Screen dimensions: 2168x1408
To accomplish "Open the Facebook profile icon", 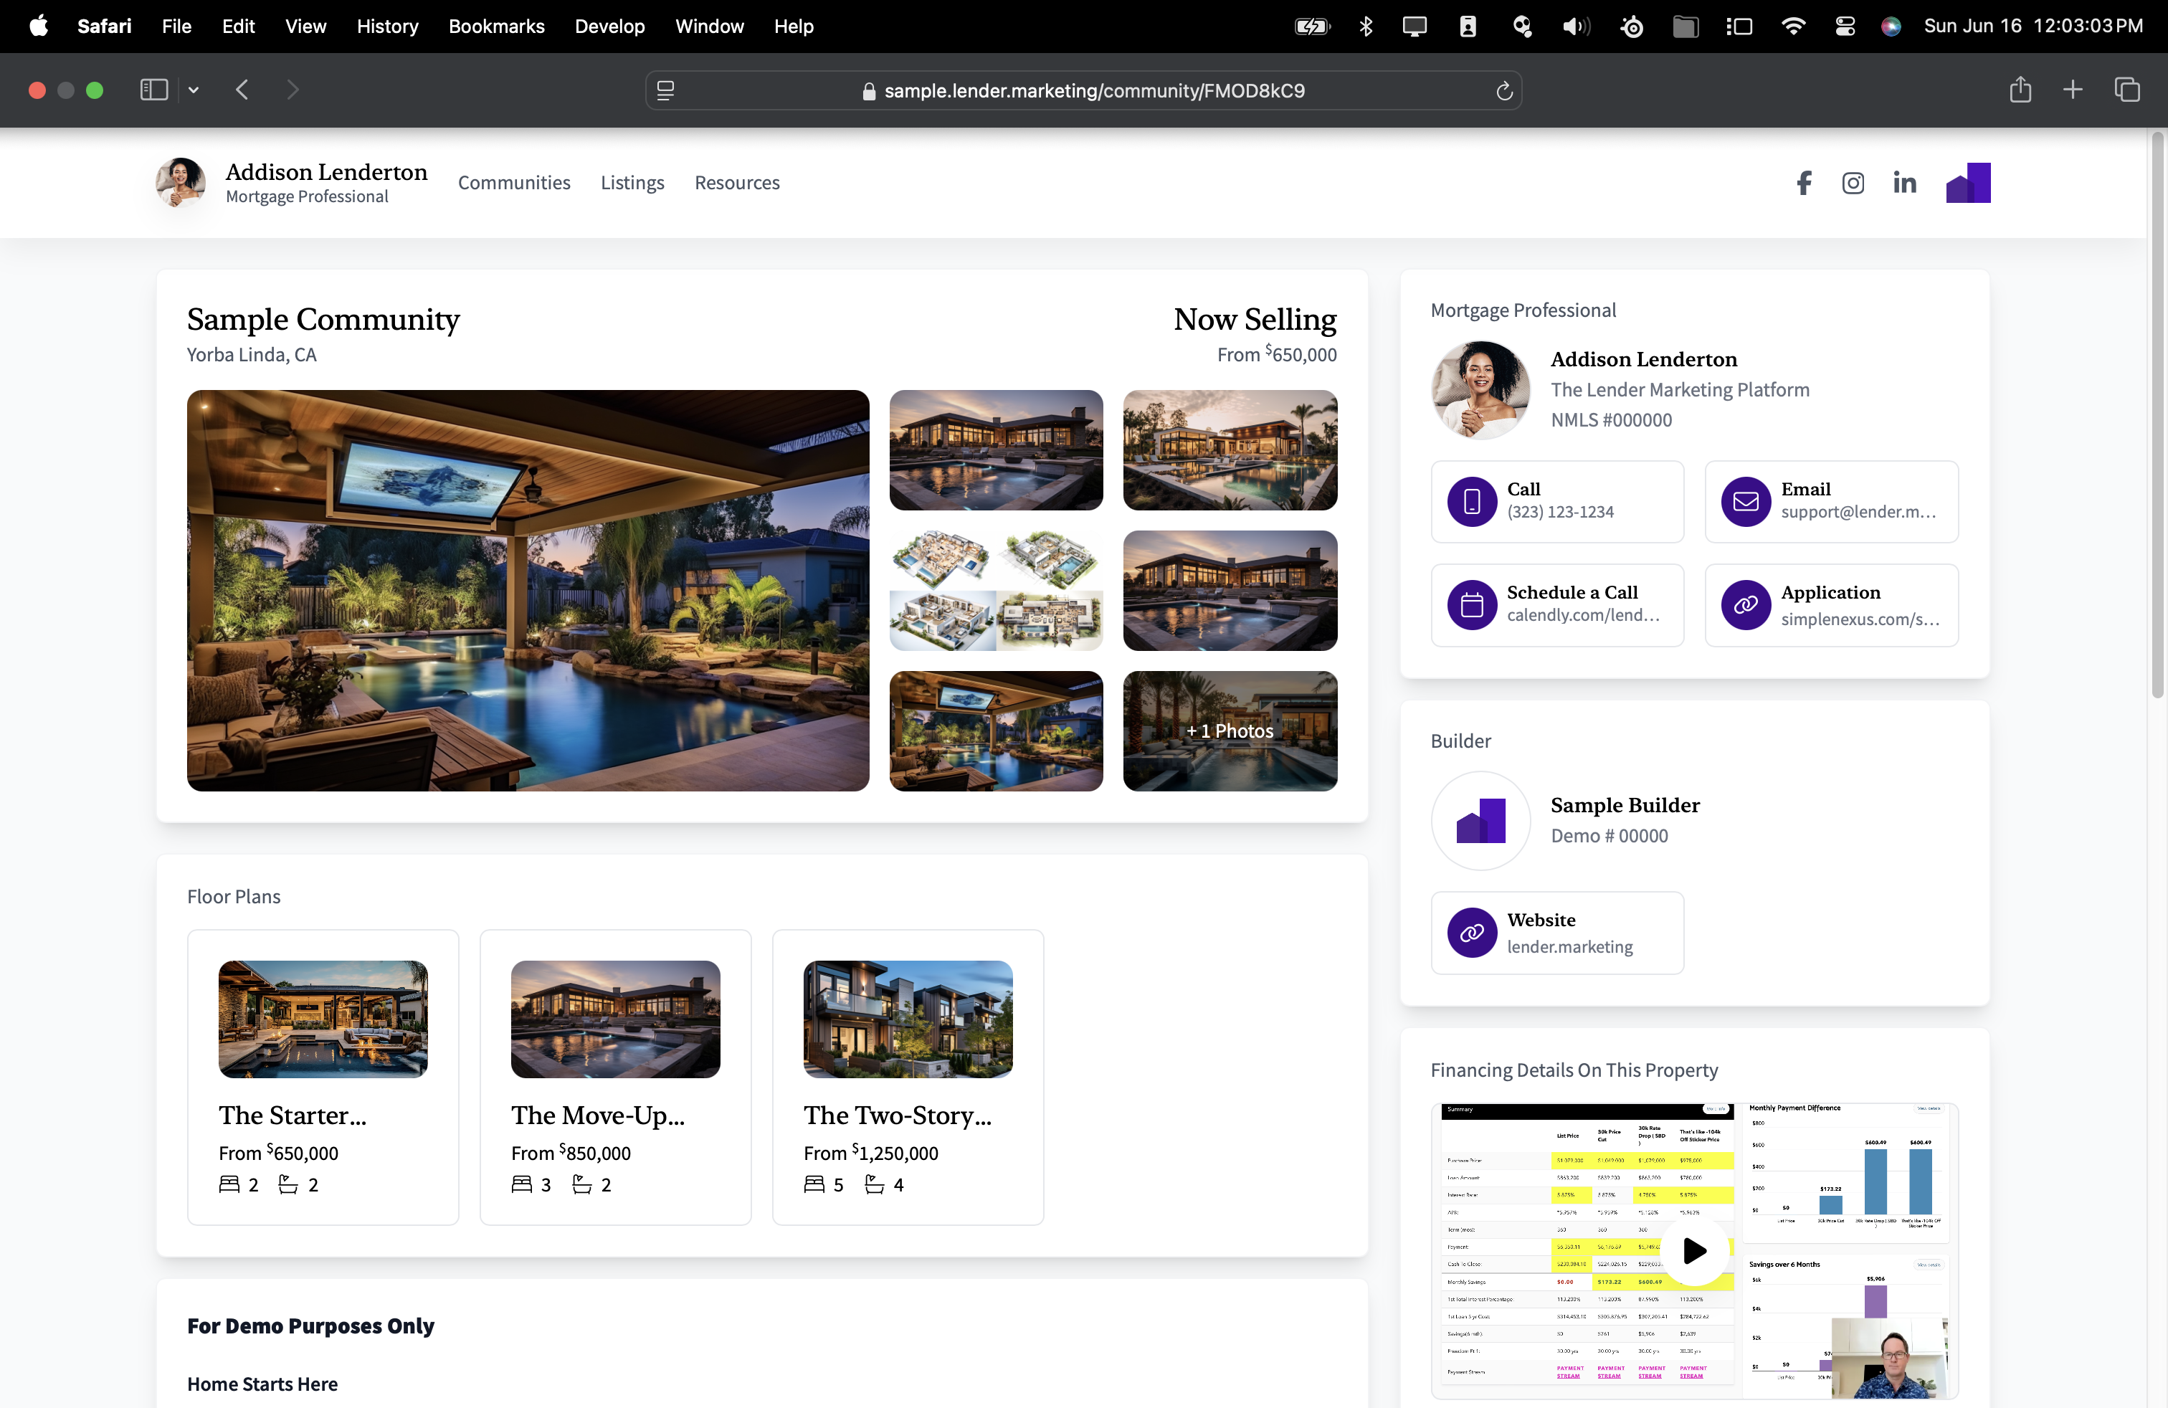I will pyautogui.click(x=1804, y=183).
